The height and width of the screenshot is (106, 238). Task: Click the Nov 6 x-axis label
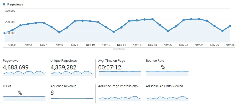click(x=59, y=45)
